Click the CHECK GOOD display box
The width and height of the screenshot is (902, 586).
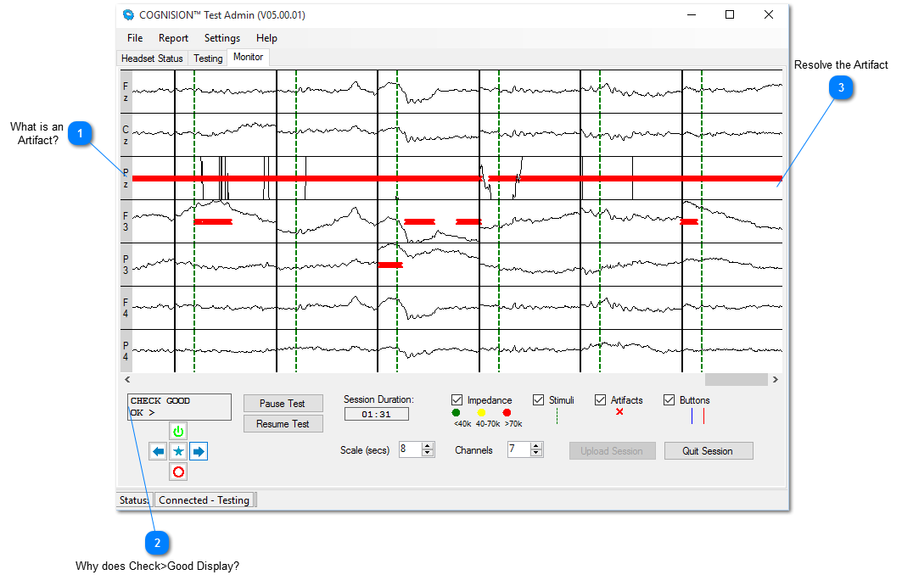click(x=179, y=407)
